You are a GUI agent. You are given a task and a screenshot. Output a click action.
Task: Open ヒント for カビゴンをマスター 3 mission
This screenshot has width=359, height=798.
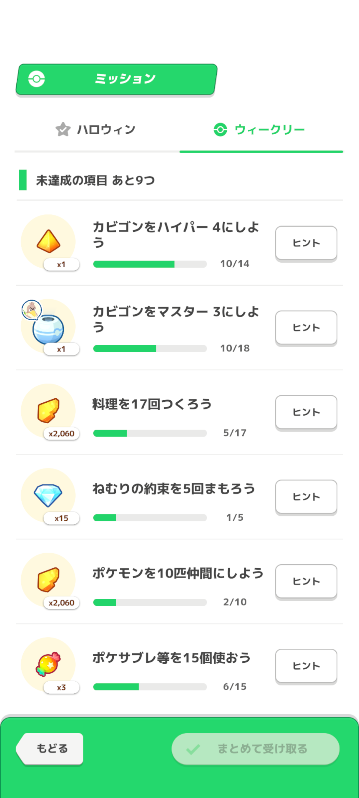(x=306, y=328)
